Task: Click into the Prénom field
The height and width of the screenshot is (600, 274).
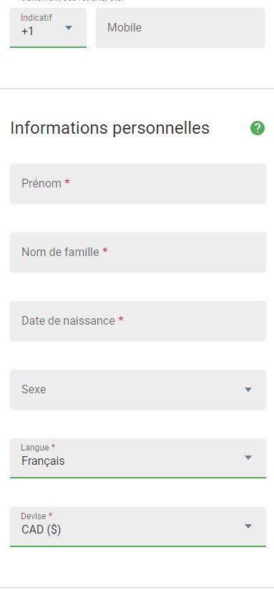Action: (138, 184)
